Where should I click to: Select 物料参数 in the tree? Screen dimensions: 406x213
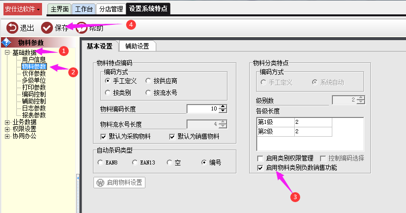coord(34,67)
